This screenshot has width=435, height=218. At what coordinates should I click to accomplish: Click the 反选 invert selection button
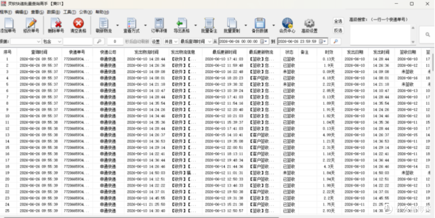tap(338, 30)
